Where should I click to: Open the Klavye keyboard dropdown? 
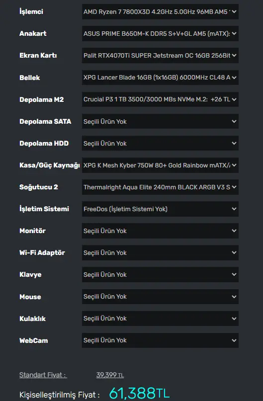[160, 274]
